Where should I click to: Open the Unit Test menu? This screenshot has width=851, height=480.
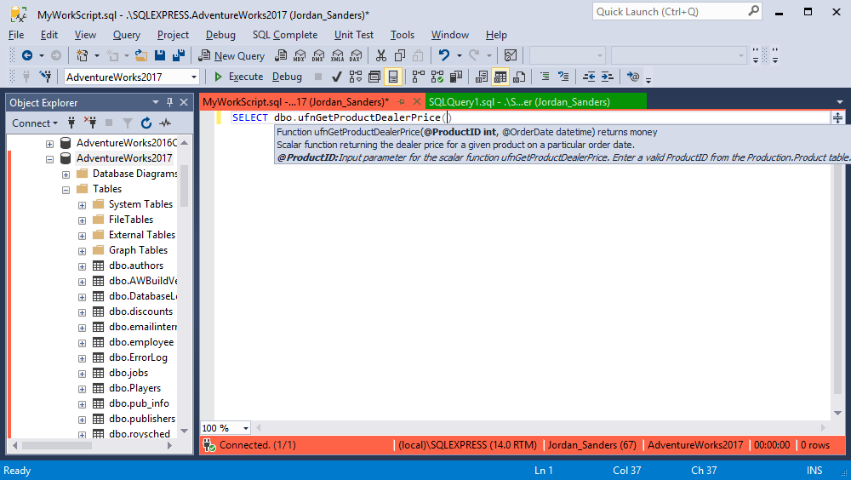pos(354,35)
